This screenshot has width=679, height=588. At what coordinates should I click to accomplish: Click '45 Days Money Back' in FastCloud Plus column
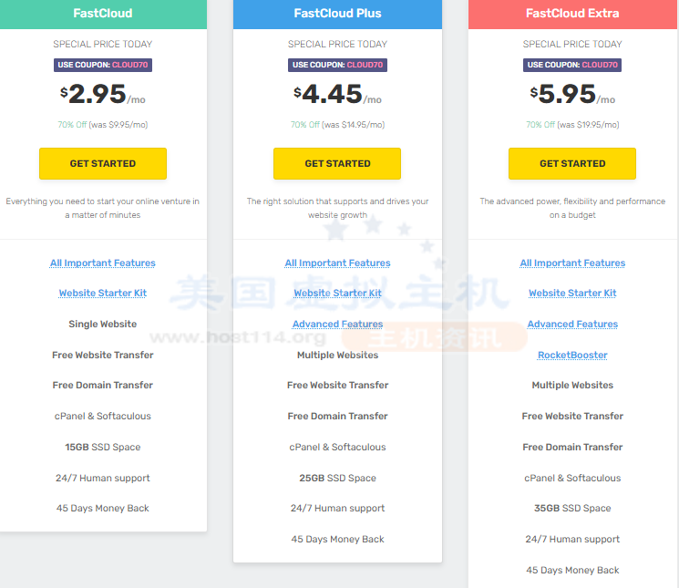337,540
